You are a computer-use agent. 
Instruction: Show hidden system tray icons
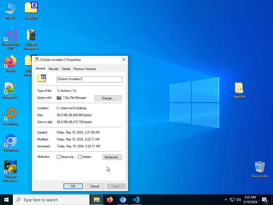coord(226,200)
